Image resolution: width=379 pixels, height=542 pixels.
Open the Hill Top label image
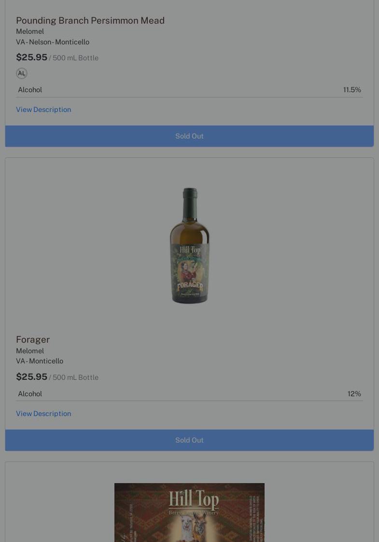coord(189,513)
